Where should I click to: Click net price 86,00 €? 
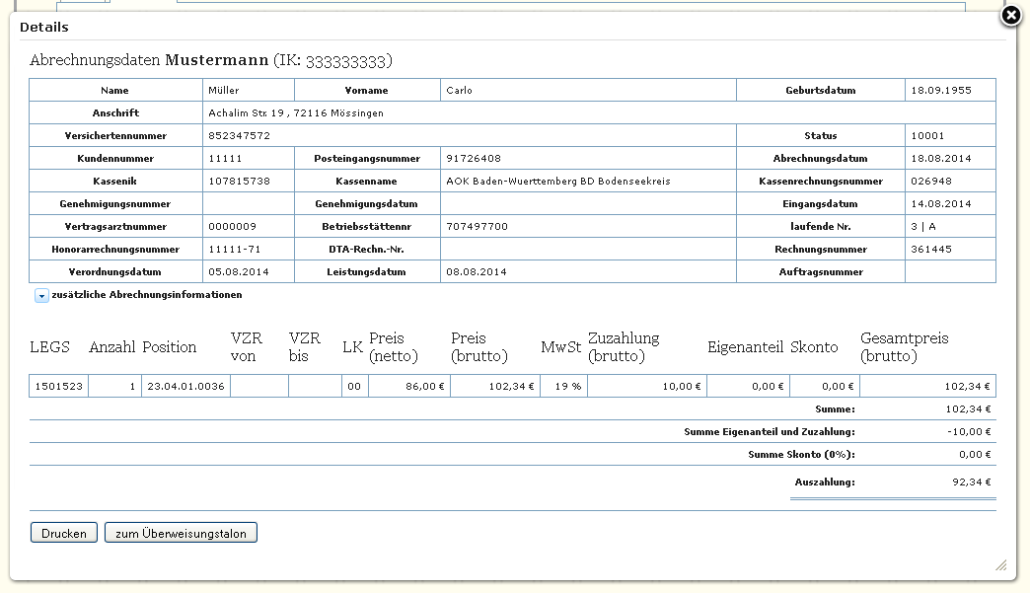[425, 386]
